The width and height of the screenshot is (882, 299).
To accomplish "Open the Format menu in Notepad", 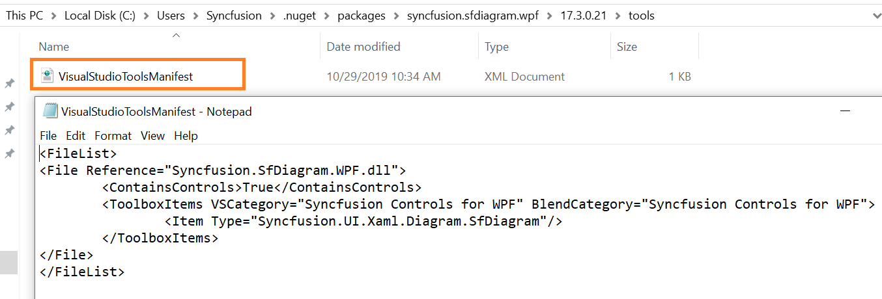I will pyautogui.click(x=113, y=136).
